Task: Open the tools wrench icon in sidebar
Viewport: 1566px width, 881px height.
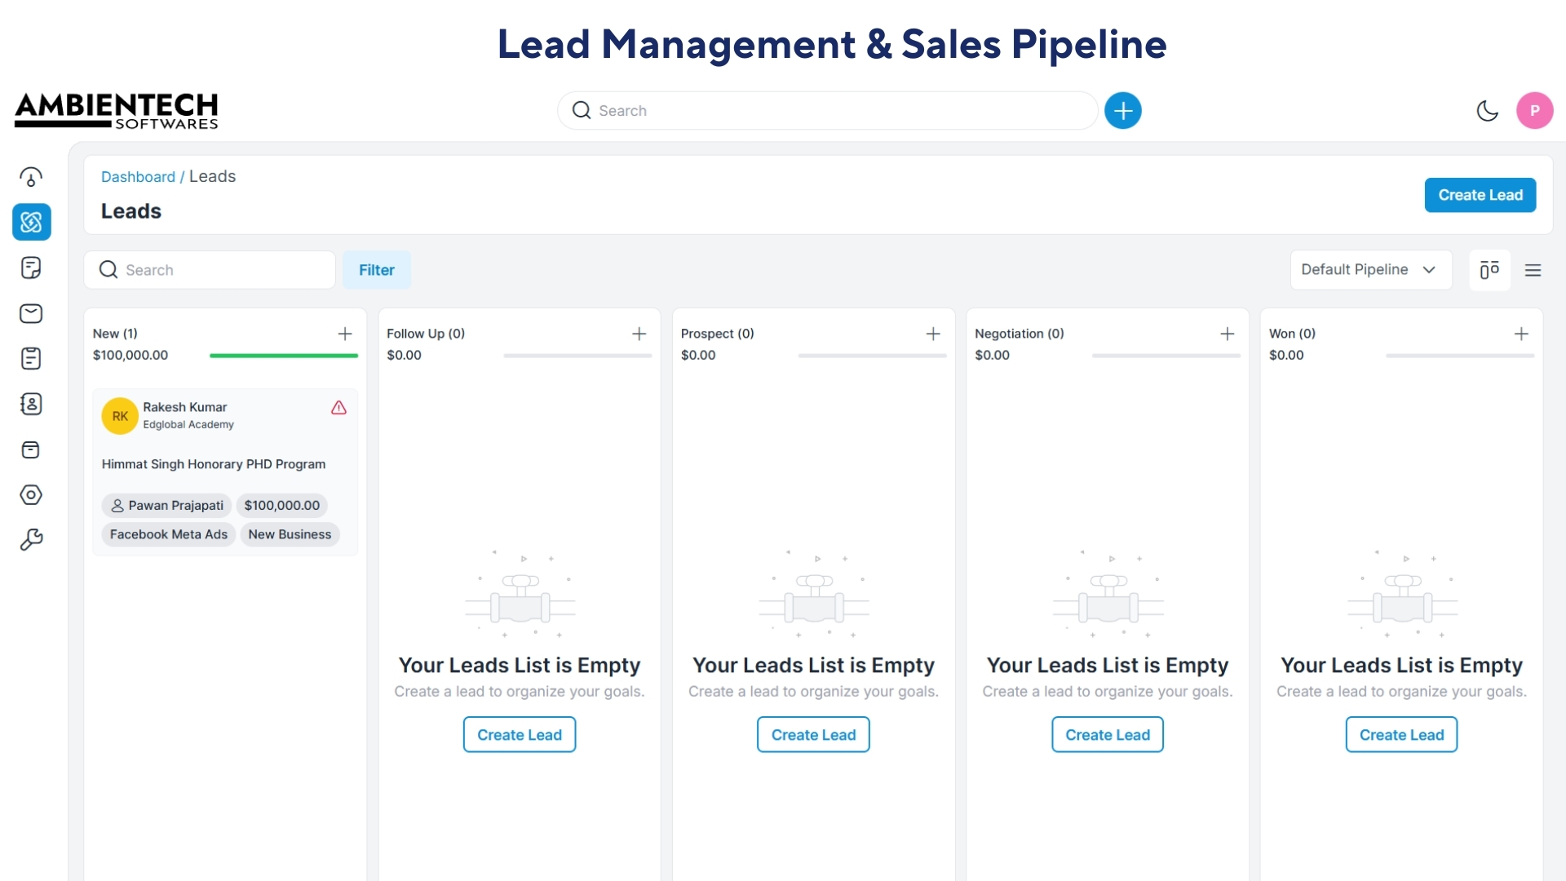Action: (x=31, y=540)
